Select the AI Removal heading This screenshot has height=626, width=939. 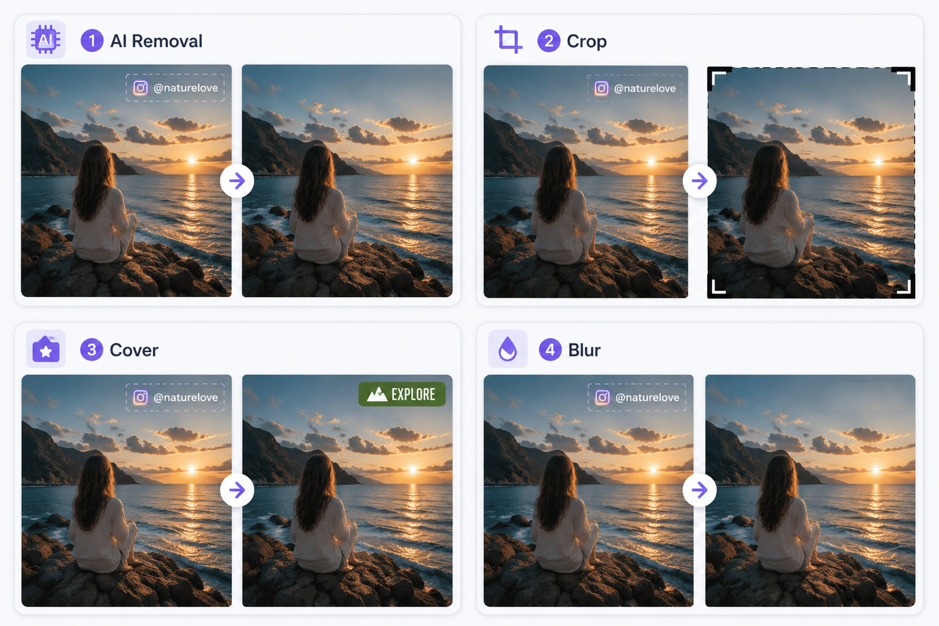pos(156,41)
